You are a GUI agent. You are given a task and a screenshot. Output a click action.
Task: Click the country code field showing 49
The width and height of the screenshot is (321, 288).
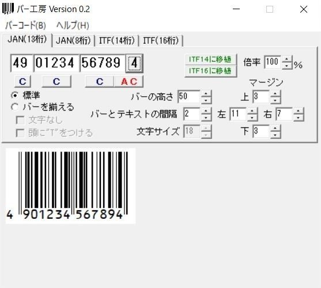(x=21, y=63)
